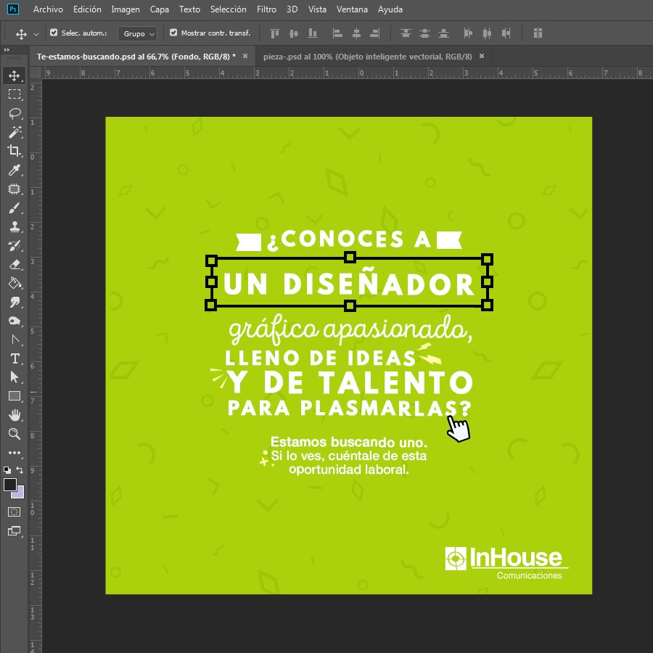Open the Filtro menu
The image size is (653, 653).
[266, 9]
